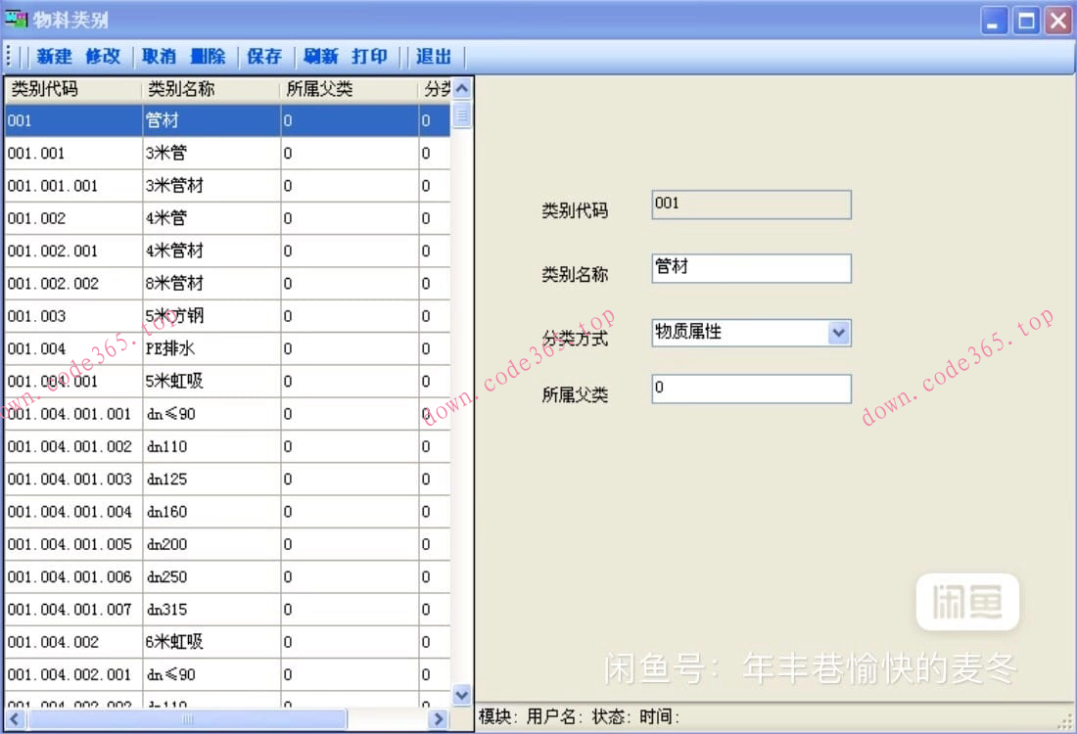1077x734 pixels.
Task: Click 修改 to edit the selected category
Action: [x=104, y=57]
